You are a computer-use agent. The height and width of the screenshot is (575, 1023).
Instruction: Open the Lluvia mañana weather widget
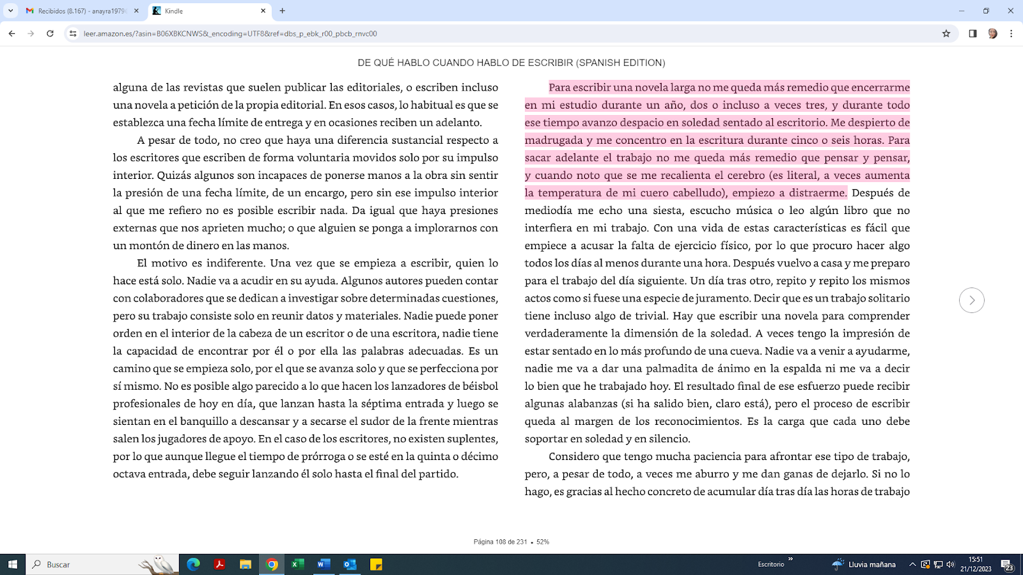(x=864, y=564)
